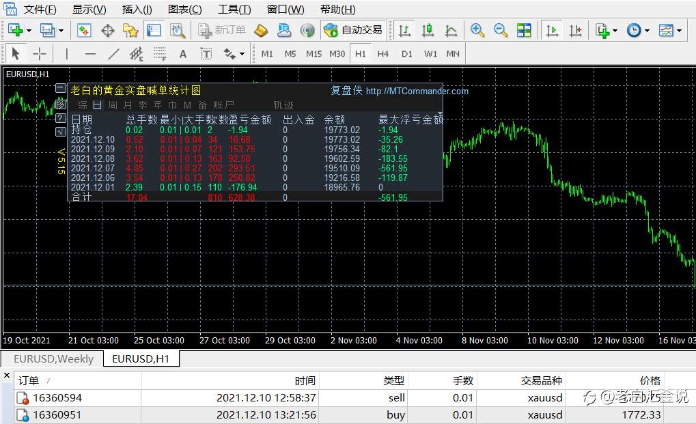696x424 pixels.
Task: Select the horizontal line tool
Action: (x=90, y=54)
